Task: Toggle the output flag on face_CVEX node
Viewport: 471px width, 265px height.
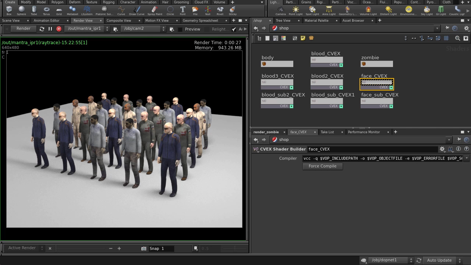Action: click(x=391, y=87)
